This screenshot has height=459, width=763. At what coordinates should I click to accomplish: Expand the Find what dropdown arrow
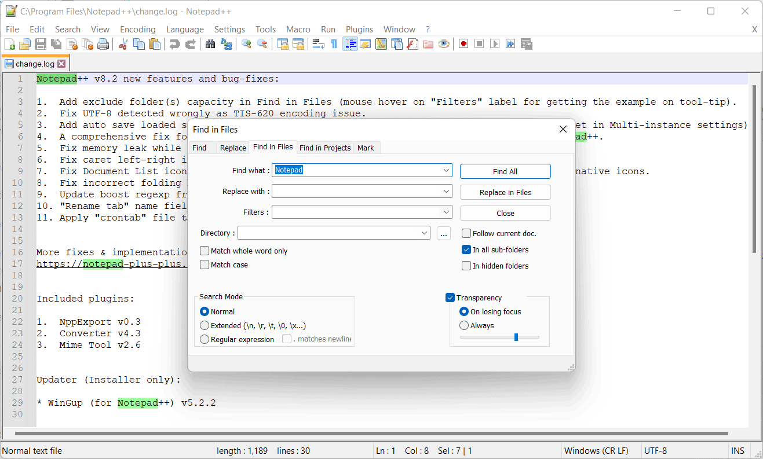pyautogui.click(x=446, y=170)
